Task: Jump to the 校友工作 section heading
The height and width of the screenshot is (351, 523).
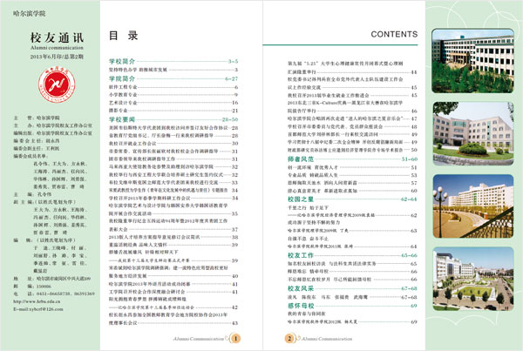Action: tap(301, 255)
